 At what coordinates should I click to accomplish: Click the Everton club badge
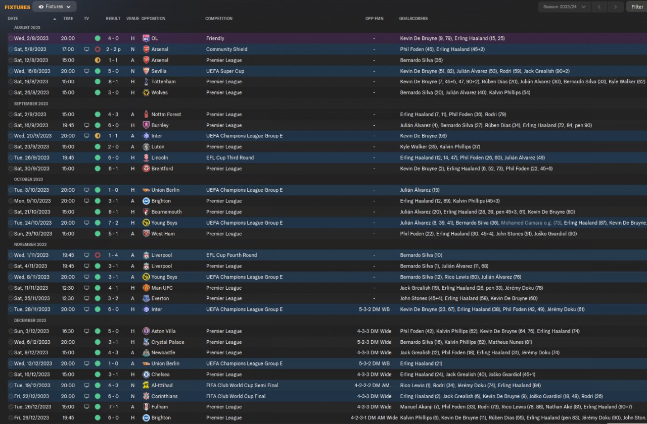(x=146, y=298)
